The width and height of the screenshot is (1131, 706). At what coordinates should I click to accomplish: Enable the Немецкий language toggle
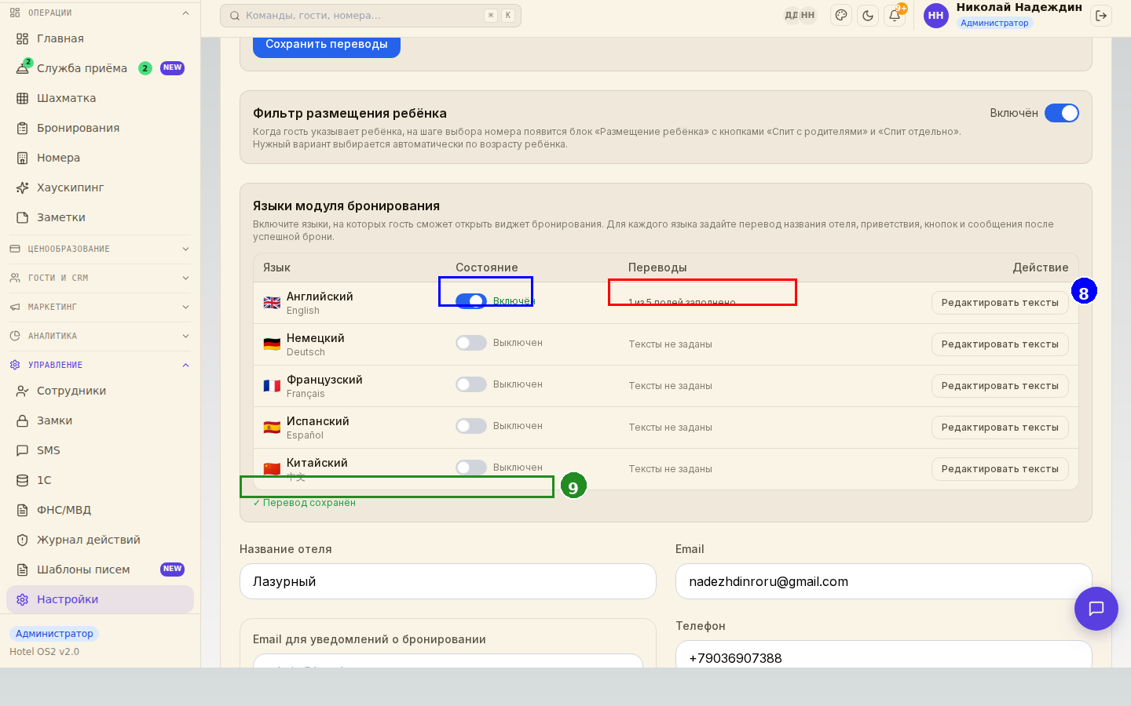click(471, 343)
